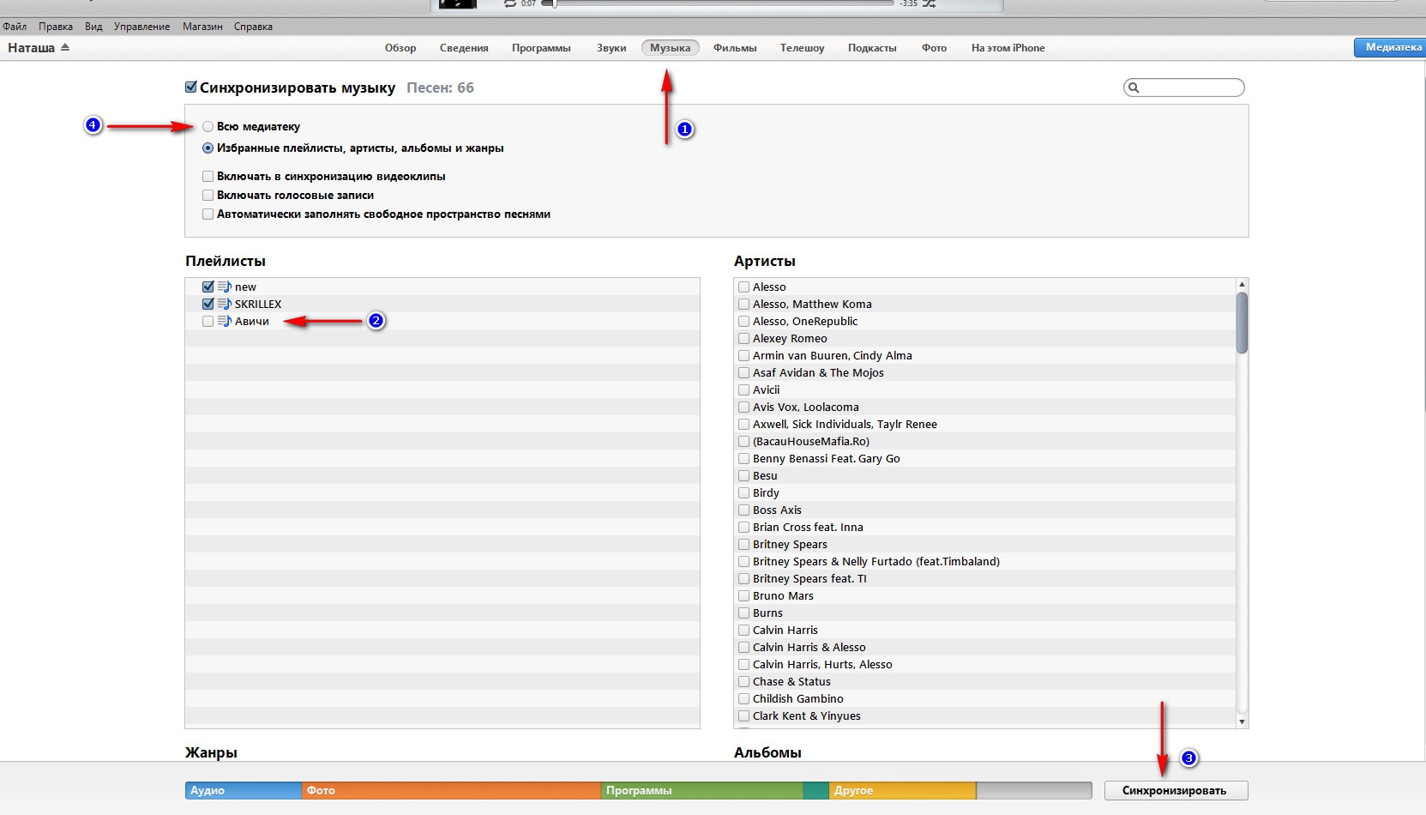This screenshot has width=1426, height=815.
Task: Click the playlist icon next to new
Action: (x=225, y=287)
